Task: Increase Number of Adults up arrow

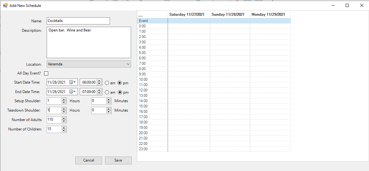Action: 64,119
